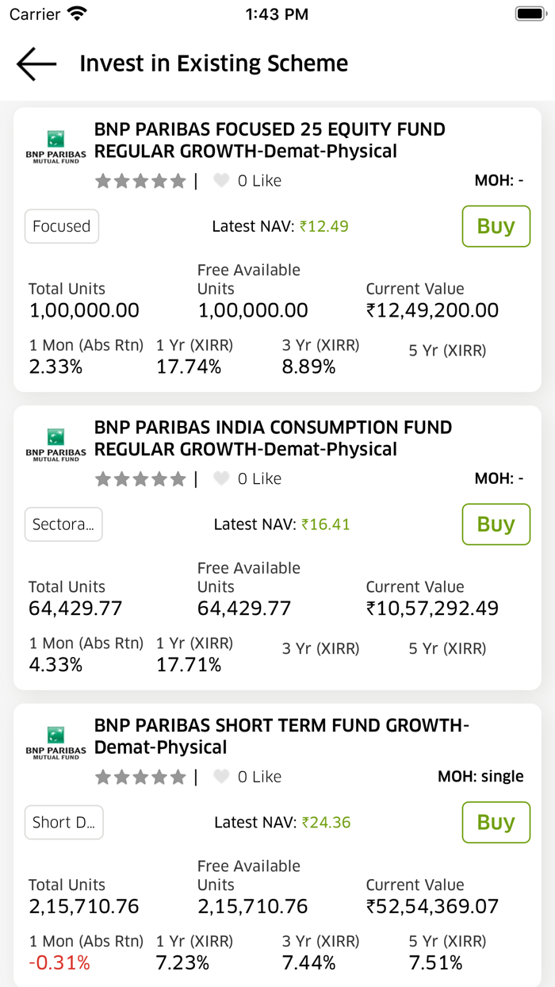The image size is (555, 987).
Task: Open BNP Paribas Short Term Fund Growth title
Action: [x=281, y=736]
